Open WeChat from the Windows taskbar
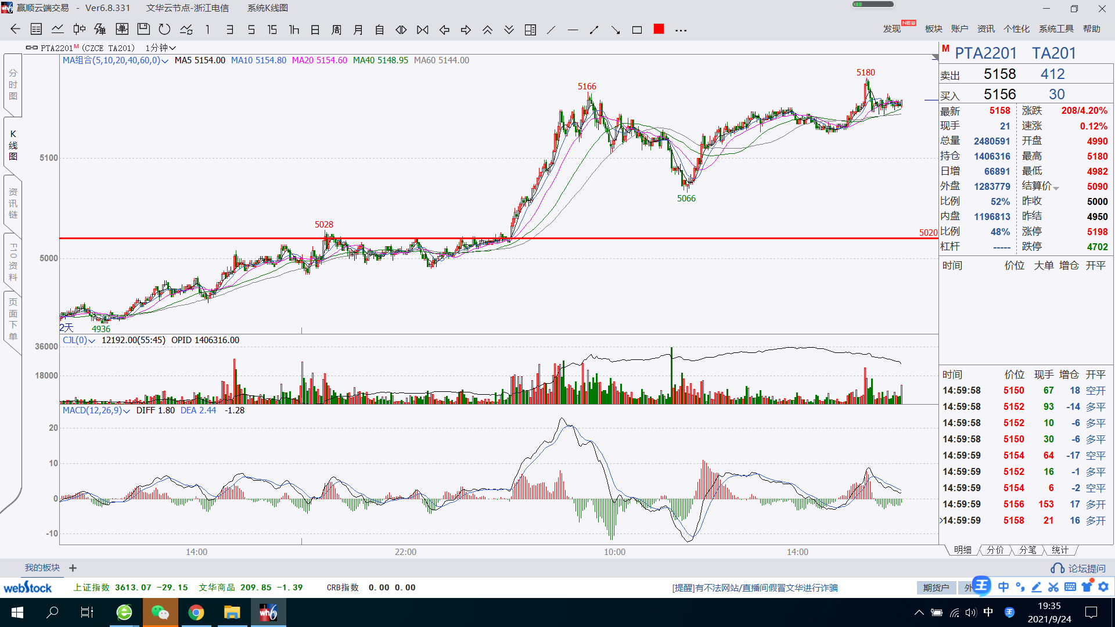Viewport: 1115px width, 627px height. pos(160,612)
